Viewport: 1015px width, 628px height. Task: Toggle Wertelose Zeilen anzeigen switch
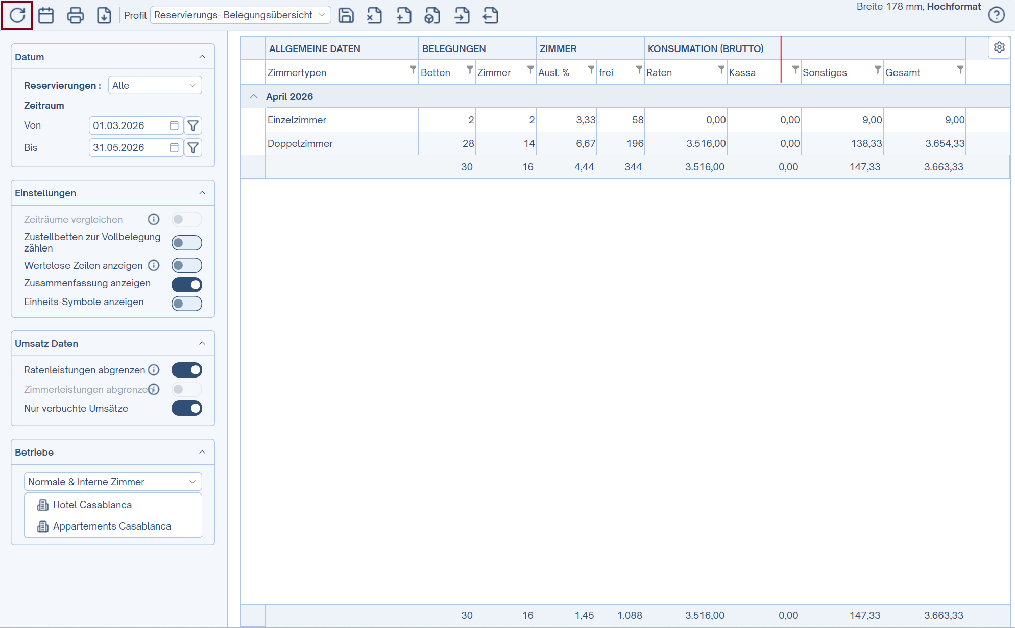pos(187,265)
